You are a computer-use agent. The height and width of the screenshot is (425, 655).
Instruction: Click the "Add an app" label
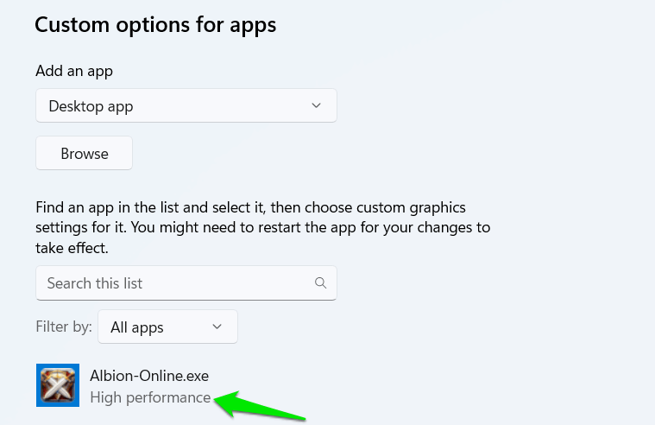click(74, 71)
